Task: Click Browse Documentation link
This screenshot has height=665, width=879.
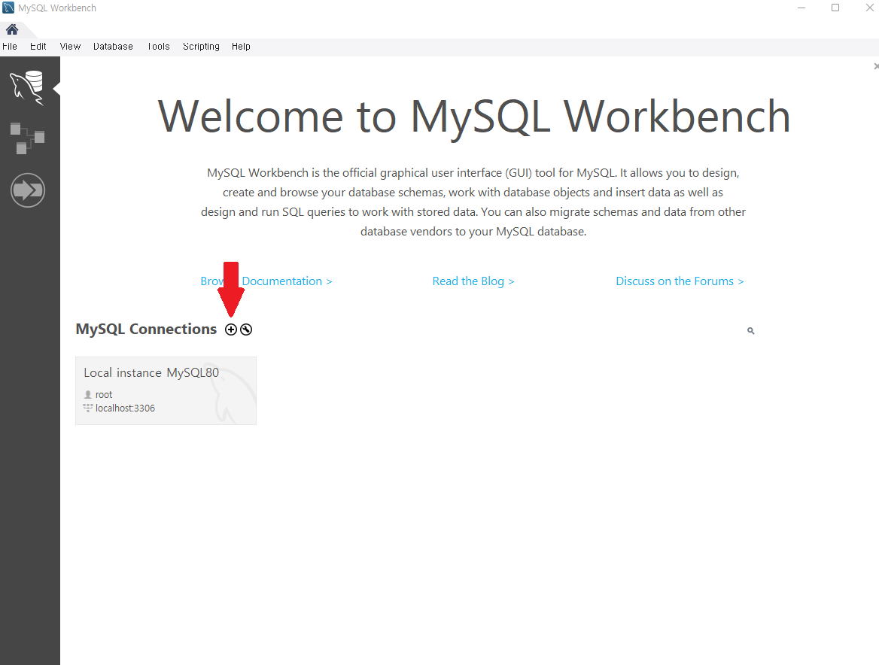Action: [x=266, y=281]
